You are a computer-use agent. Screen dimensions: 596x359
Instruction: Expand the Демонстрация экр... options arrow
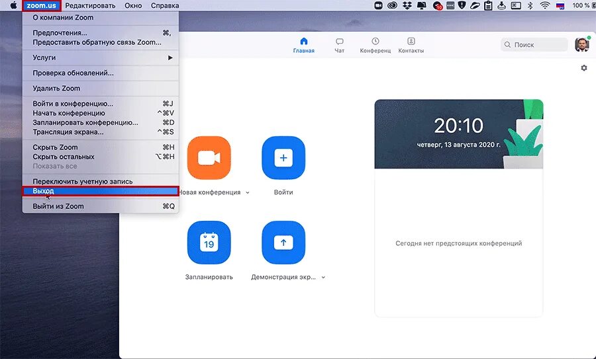[x=323, y=278]
